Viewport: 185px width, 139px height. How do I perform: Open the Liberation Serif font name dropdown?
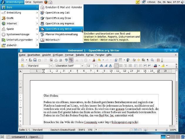pos(82,66)
